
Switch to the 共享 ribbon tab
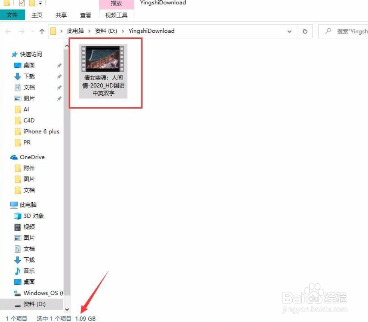click(x=61, y=15)
